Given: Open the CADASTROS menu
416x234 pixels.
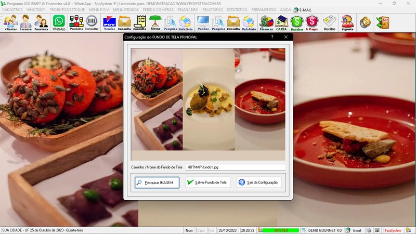Looking at the screenshot, I should 12,9.
